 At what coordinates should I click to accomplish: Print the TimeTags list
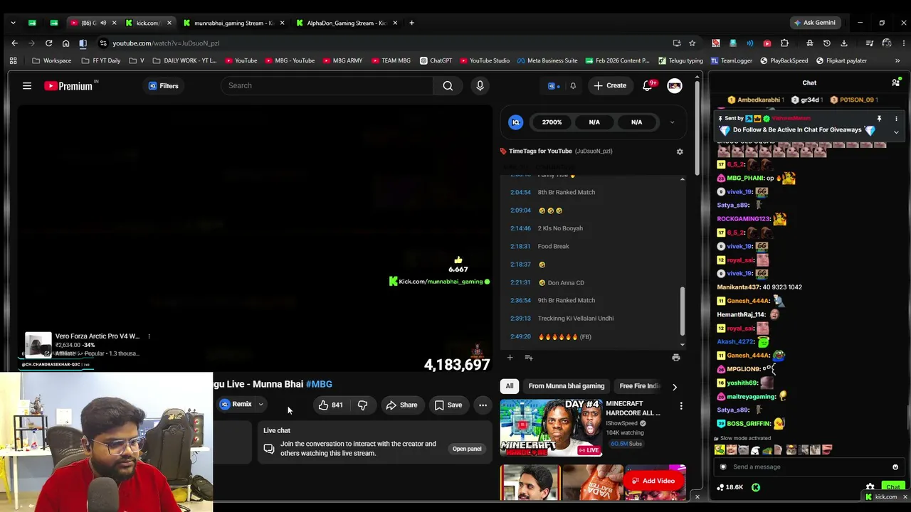676,358
